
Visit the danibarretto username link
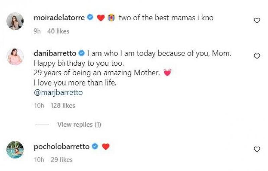[55, 53]
